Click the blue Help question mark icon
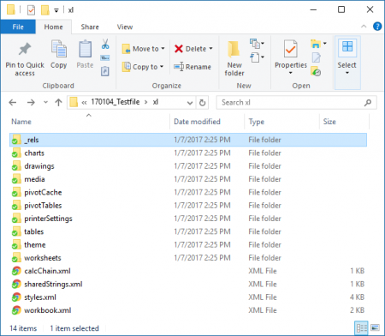 [x=377, y=27]
